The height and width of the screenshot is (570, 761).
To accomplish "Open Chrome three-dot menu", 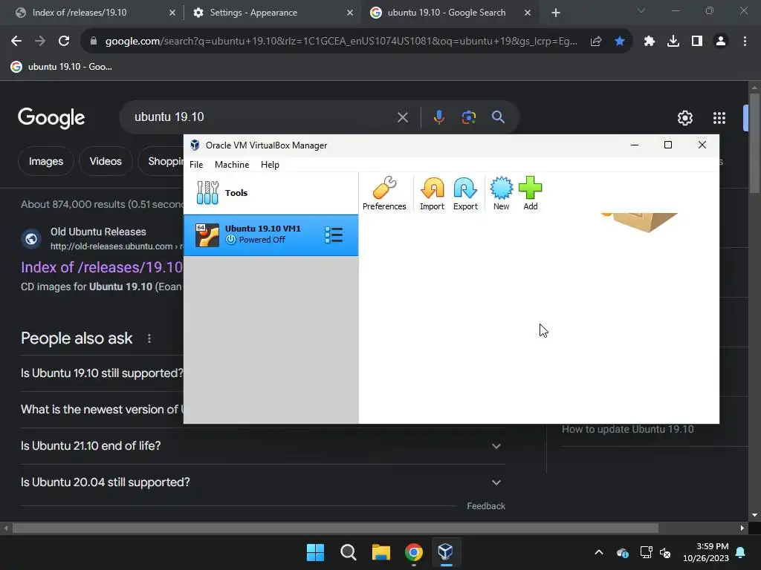I will click(745, 42).
